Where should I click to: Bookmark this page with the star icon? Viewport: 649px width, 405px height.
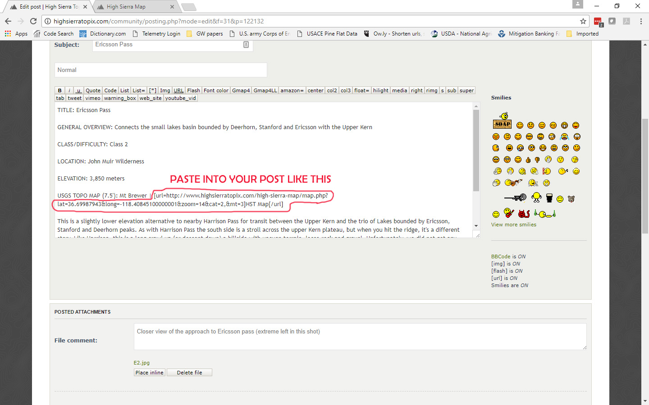[x=583, y=21]
